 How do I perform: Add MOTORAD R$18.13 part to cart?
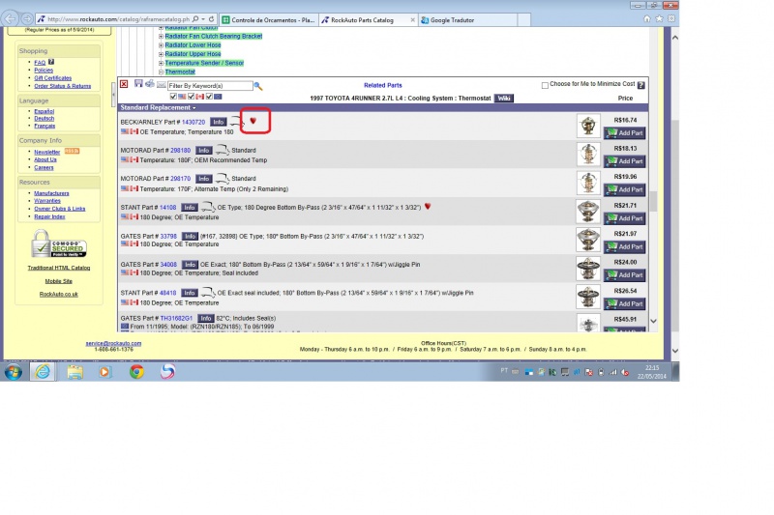coord(624,161)
